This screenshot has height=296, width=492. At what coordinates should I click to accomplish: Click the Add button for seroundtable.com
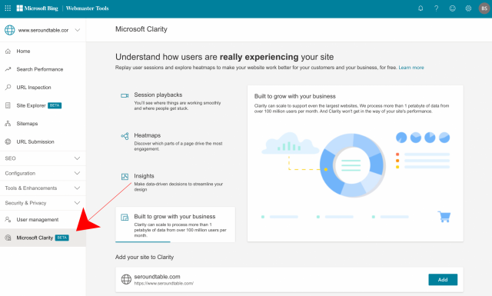click(x=443, y=279)
